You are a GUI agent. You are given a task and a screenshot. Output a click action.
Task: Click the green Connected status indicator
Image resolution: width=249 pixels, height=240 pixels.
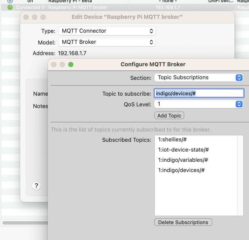[x=10, y=7]
